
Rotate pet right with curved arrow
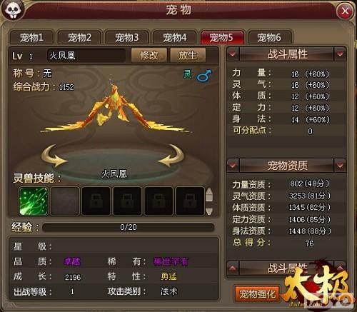(171, 156)
